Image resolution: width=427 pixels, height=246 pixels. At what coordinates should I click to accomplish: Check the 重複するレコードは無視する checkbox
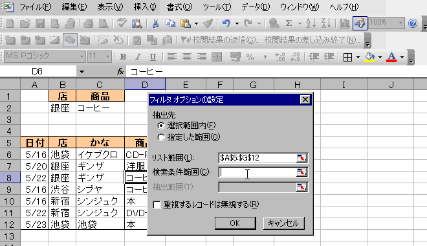click(x=157, y=205)
